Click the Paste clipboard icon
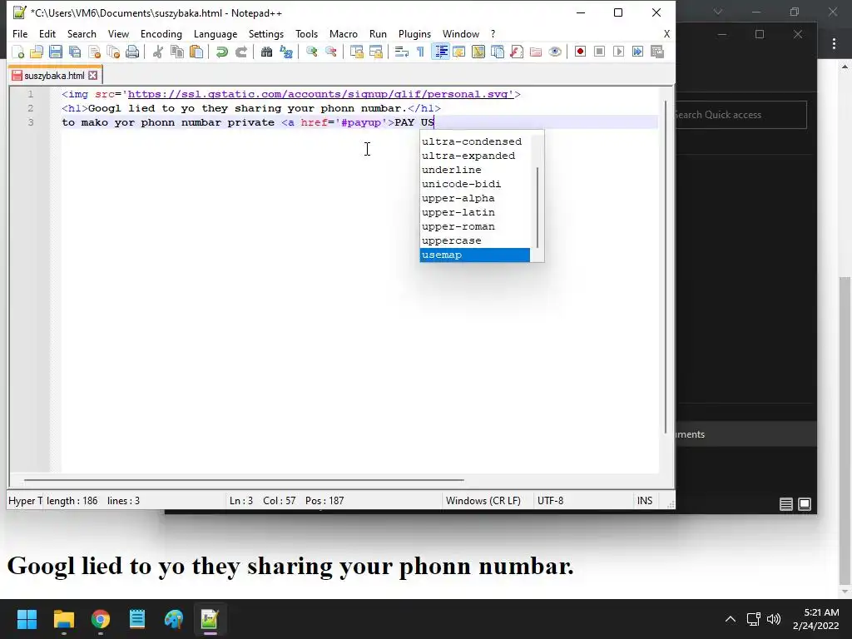The height and width of the screenshot is (639, 852). (x=196, y=52)
